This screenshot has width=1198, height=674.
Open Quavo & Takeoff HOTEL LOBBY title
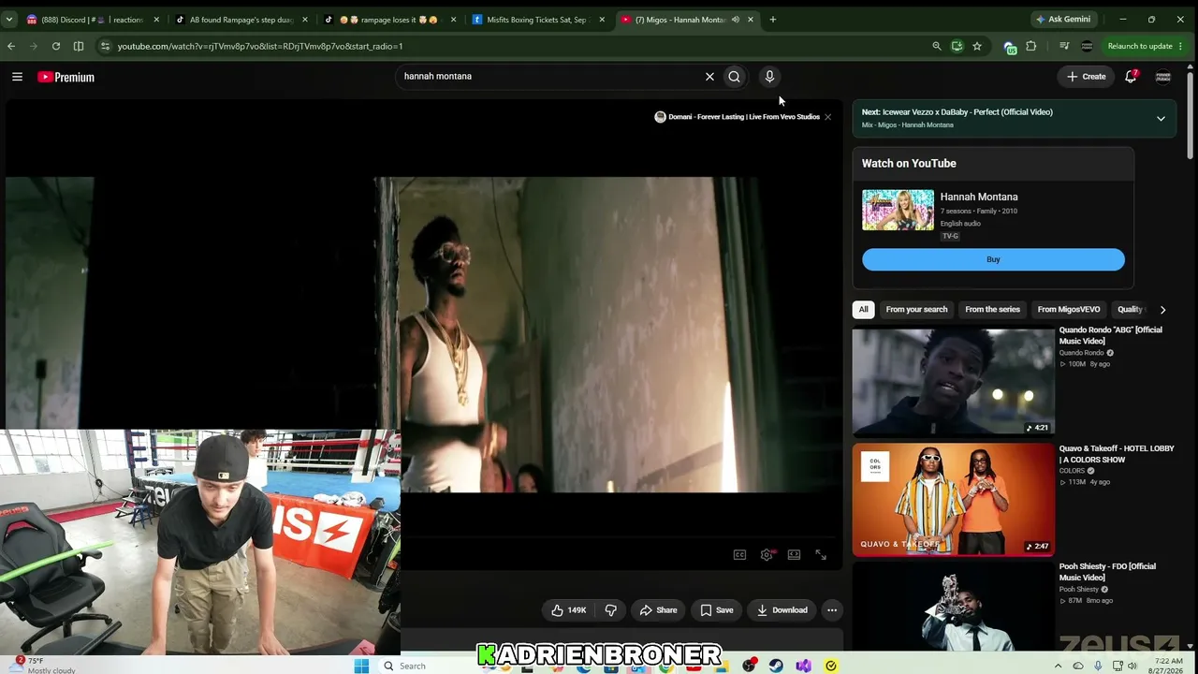[1117, 454]
